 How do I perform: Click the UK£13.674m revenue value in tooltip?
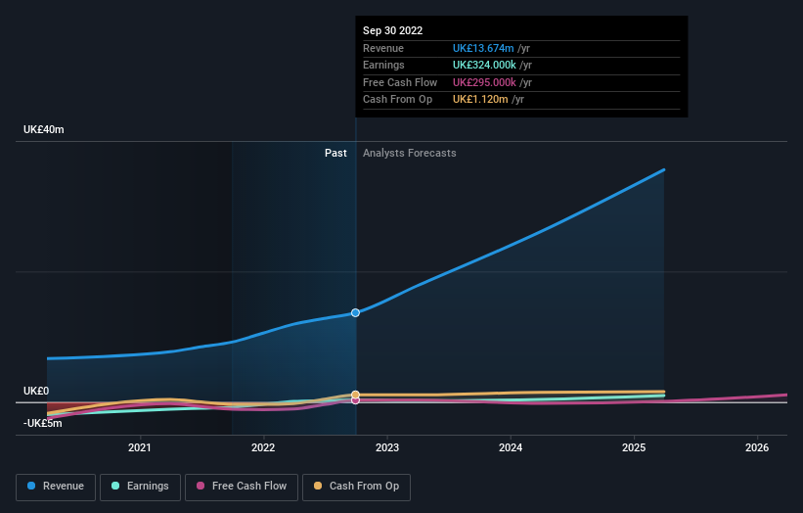(x=483, y=48)
